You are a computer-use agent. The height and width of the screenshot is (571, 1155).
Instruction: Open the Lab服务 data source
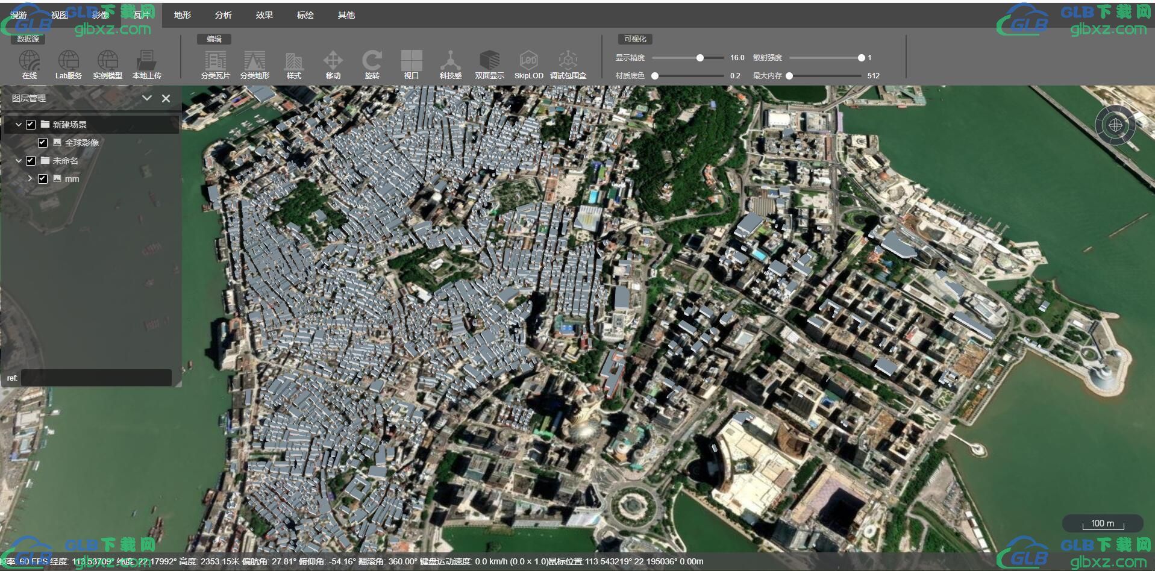[x=68, y=64]
